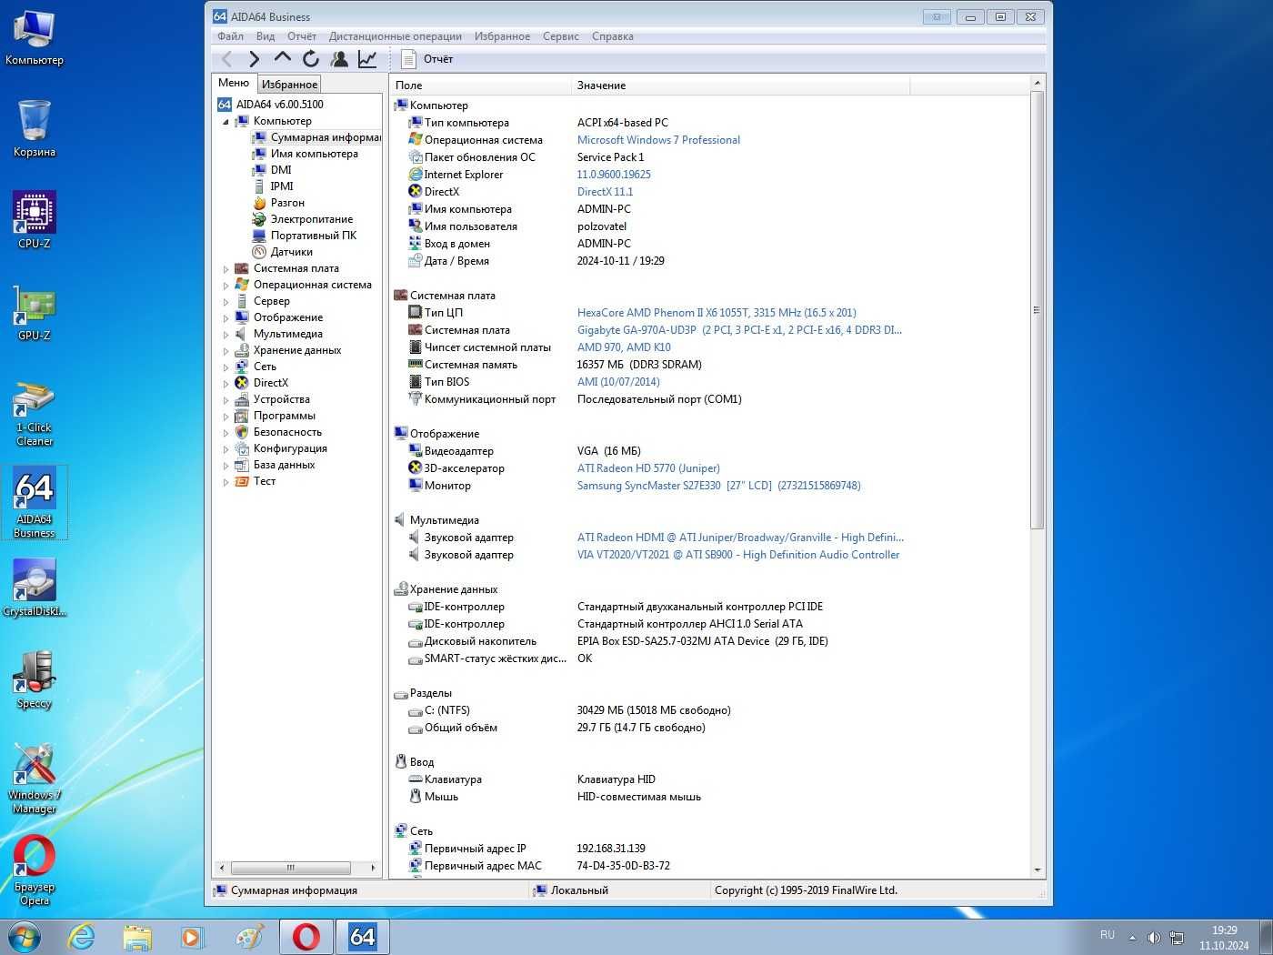This screenshot has width=1273, height=955.
Task: Select Имя компьютера in the tree
Action: pos(314,154)
